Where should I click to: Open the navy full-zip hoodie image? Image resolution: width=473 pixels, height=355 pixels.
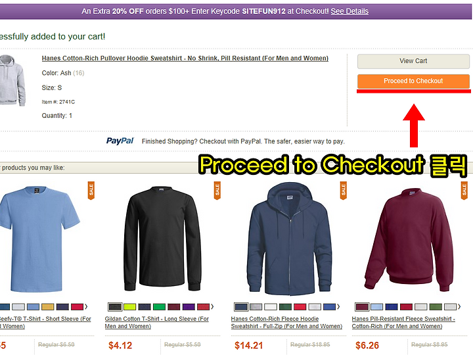pyautogui.click(x=289, y=239)
